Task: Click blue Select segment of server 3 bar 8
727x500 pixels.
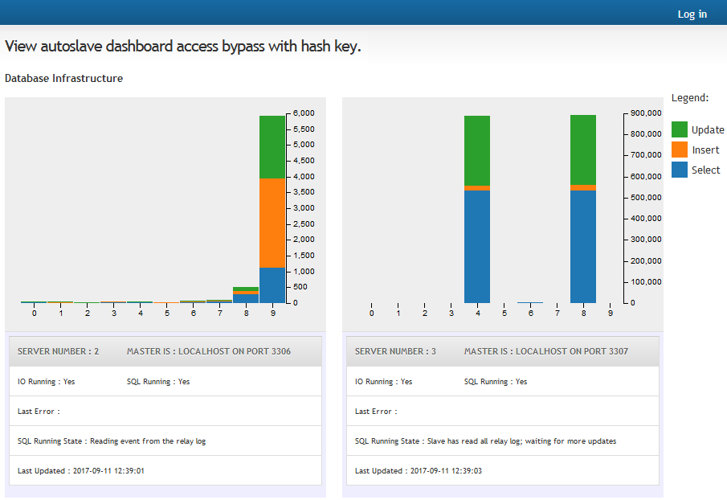Action: [583, 247]
